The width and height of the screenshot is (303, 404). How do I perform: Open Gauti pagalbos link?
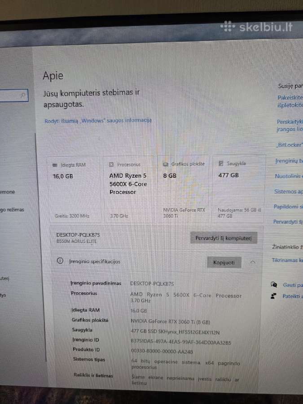(x=293, y=285)
